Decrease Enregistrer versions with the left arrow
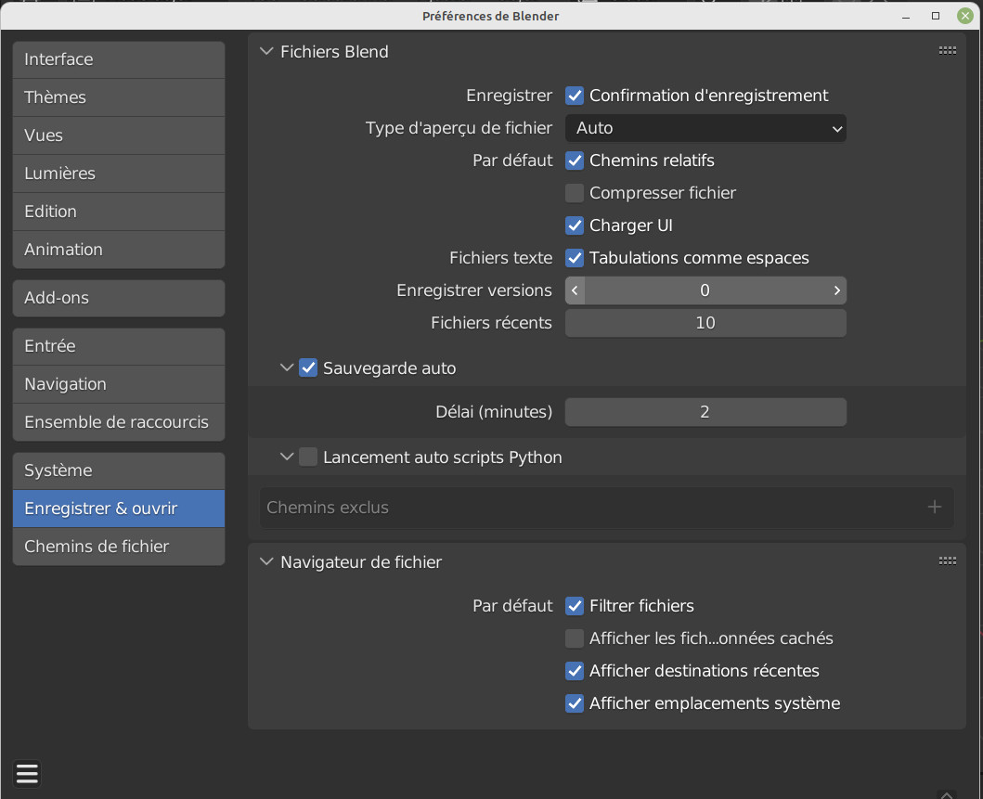This screenshot has height=799, width=983. pos(576,290)
